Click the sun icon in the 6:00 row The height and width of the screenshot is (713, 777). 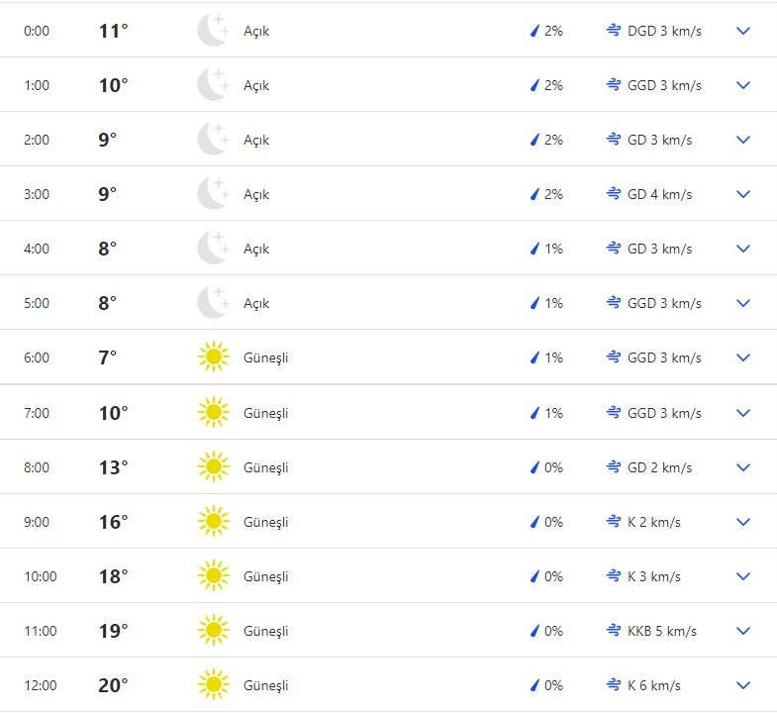click(213, 357)
